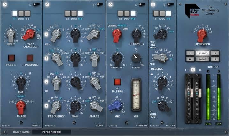The width and height of the screenshot is (229, 136).
Task: Select DUO mode on the INPUT module
Action: pos(21,13)
